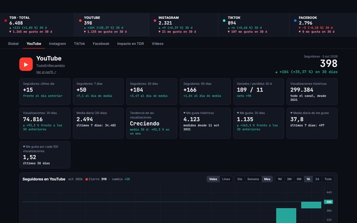Click the 1,52 likes per 100 views value
Screen dimensions: 357x223
pyautogui.click(x=29, y=157)
